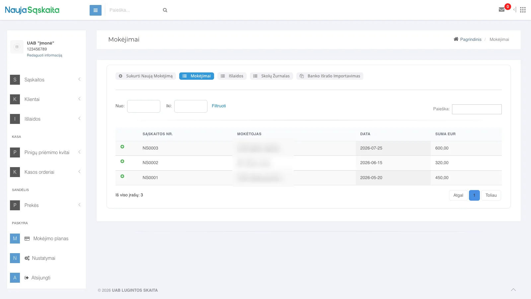Click the M icon for Mokėjimo planas

pyautogui.click(x=15, y=239)
